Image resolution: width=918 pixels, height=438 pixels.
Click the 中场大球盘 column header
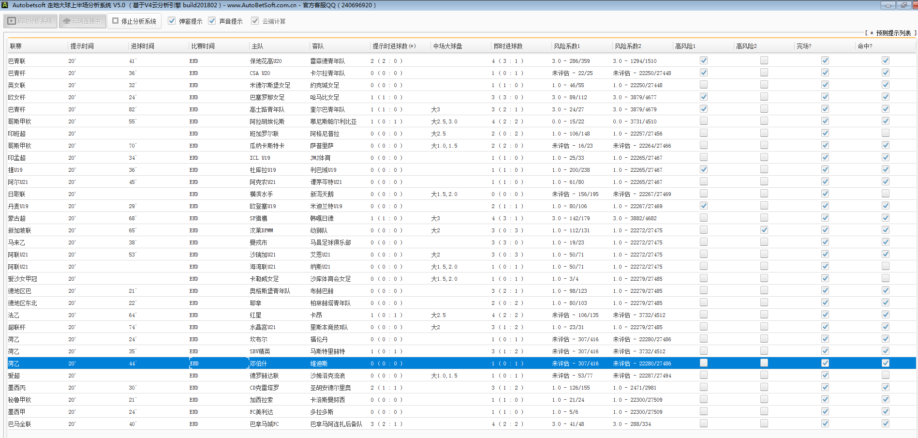[x=447, y=46]
